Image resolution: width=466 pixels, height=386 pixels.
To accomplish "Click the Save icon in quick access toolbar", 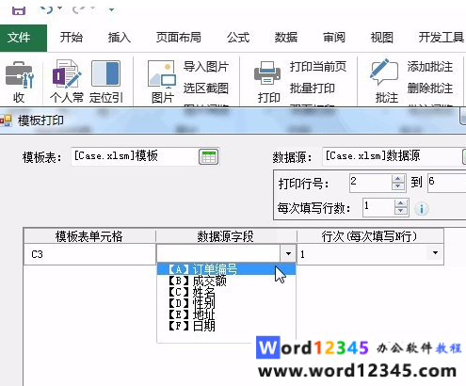I will point(19,9).
